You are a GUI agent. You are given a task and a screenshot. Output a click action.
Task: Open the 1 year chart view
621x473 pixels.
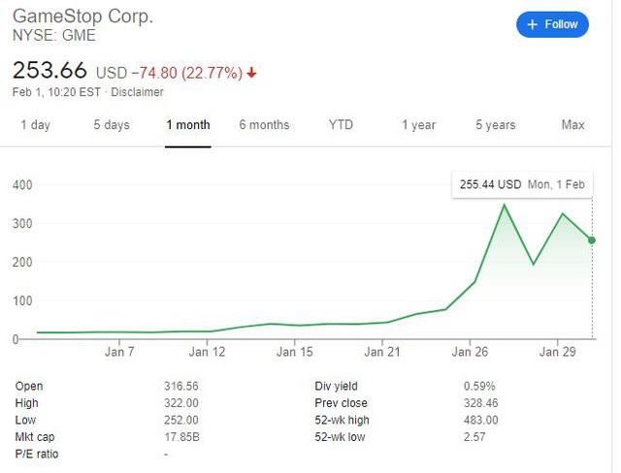click(418, 125)
